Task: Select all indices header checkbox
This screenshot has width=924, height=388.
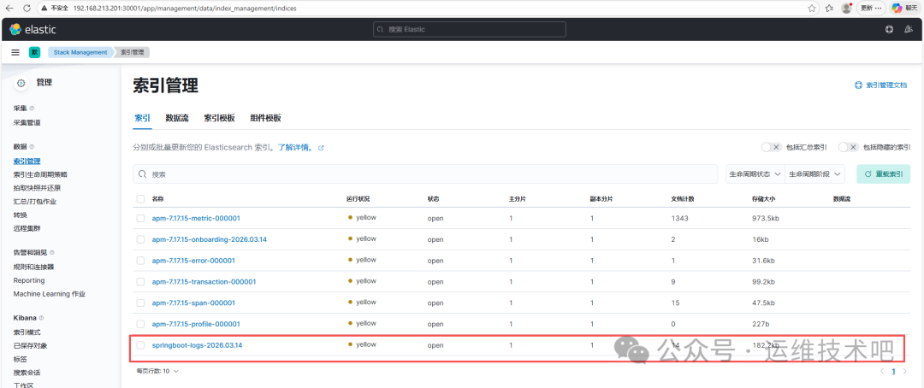Action: [x=140, y=199]
